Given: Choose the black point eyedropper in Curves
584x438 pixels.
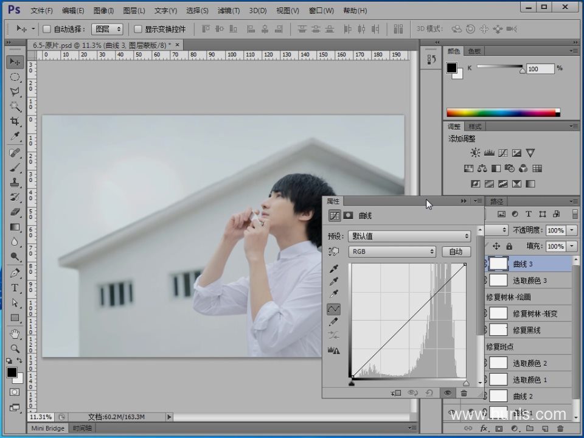Looking at the screenshot, I should pos(334,268).
